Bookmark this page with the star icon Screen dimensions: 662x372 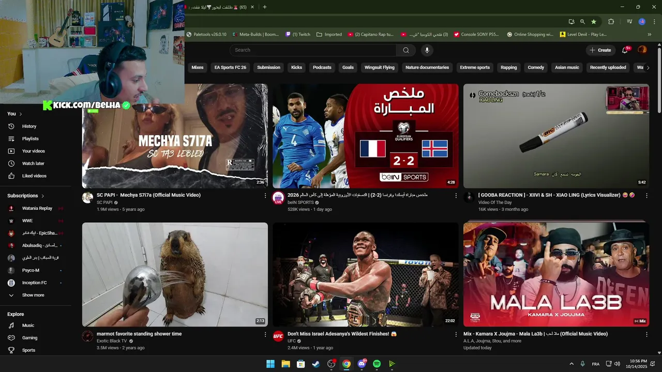coord(594,22)
